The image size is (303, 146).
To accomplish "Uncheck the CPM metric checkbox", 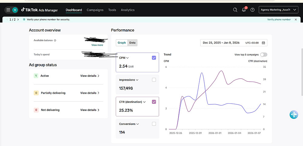I will [154, 58].
